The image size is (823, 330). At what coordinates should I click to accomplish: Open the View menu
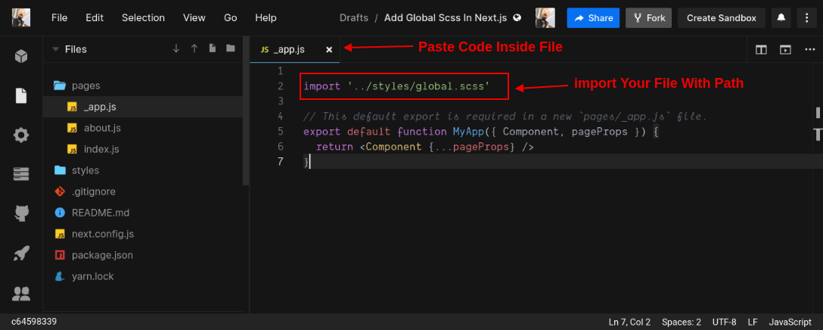194,18
